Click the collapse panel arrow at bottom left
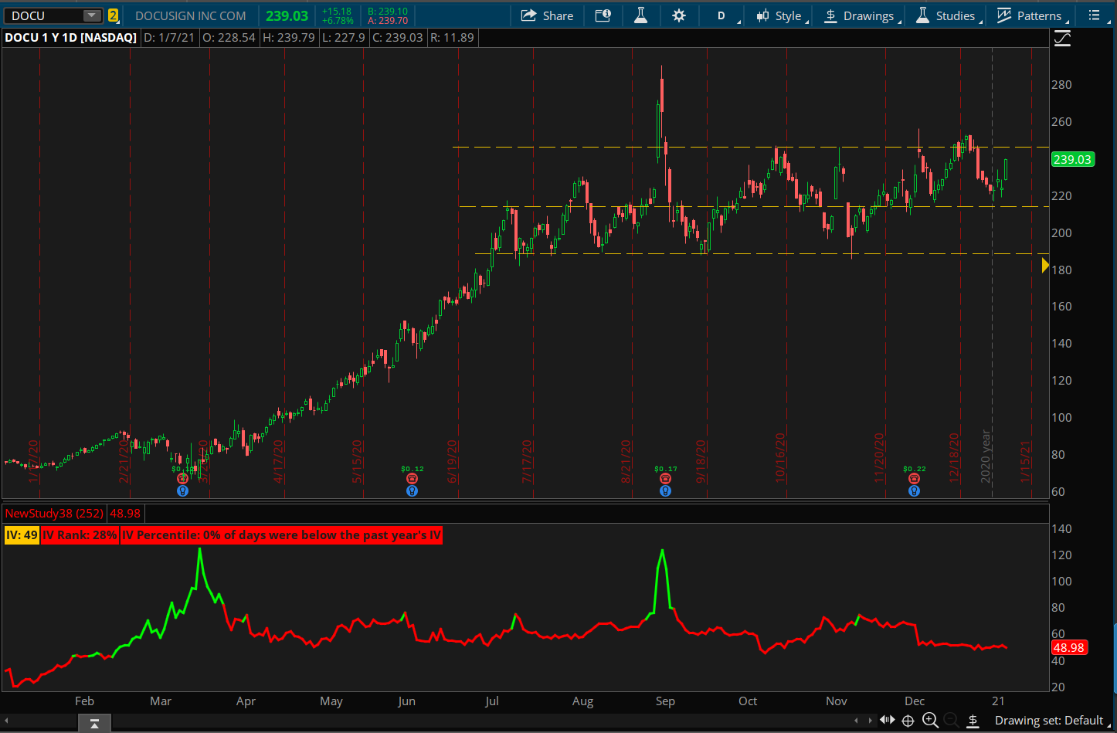 [x=94, y=723]
